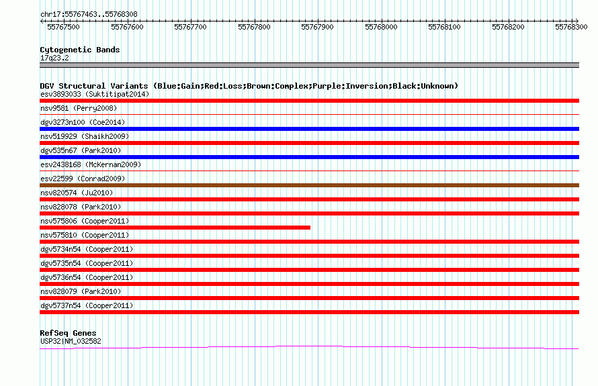Click the short red nsv575806 Cooper2011 bar
Viewport: 598px width, 386px height.
tap(175, 228)
